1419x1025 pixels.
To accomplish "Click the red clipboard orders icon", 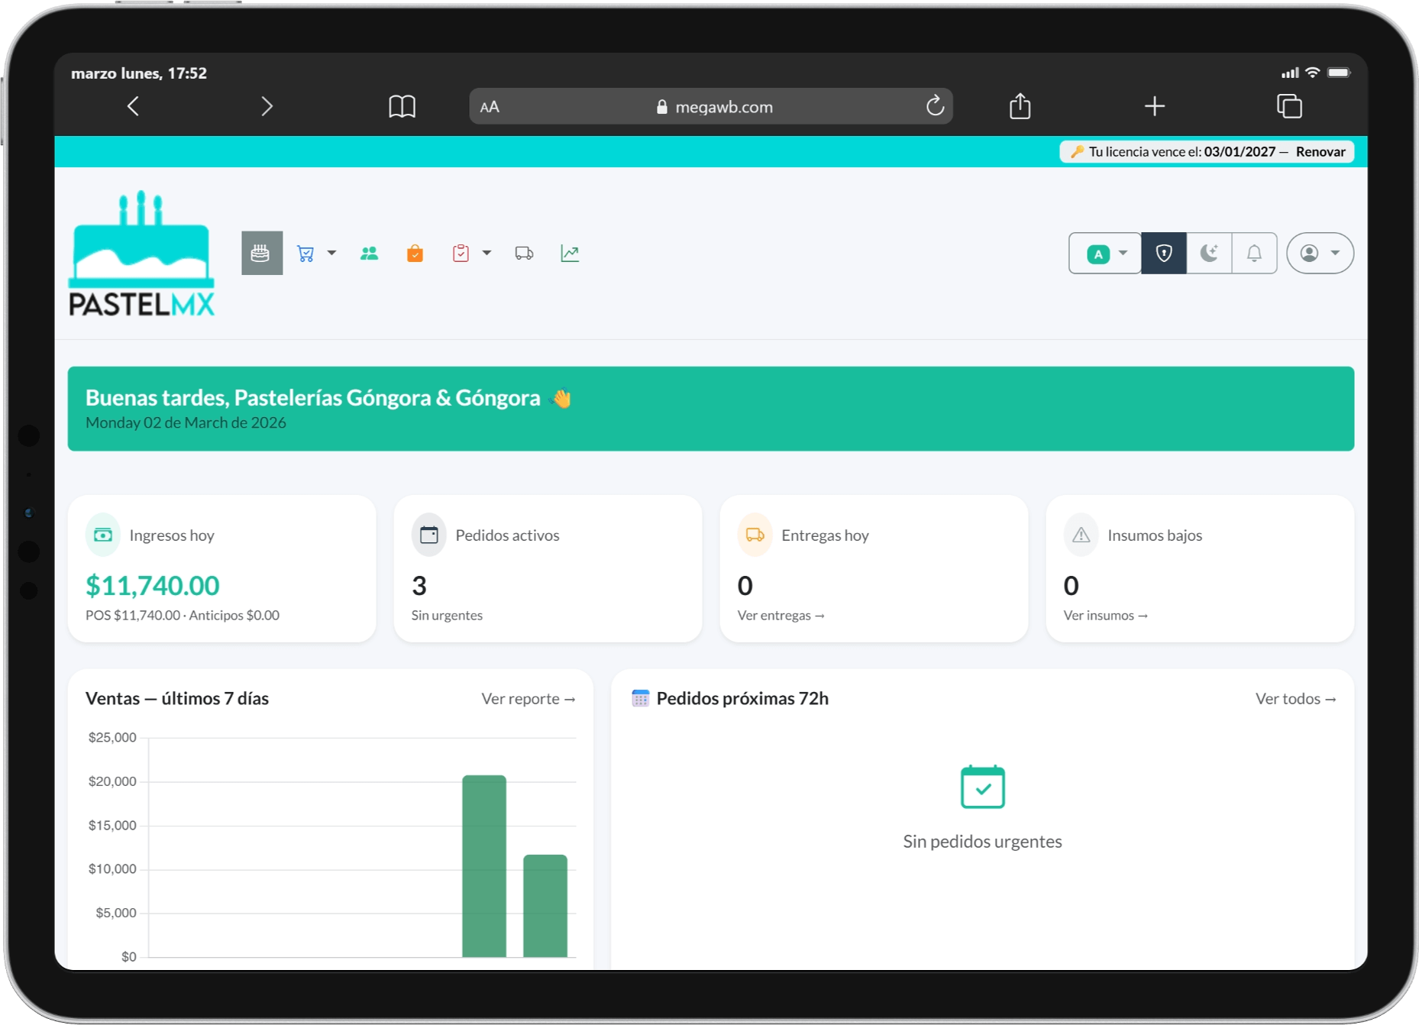I will (461, 254).
